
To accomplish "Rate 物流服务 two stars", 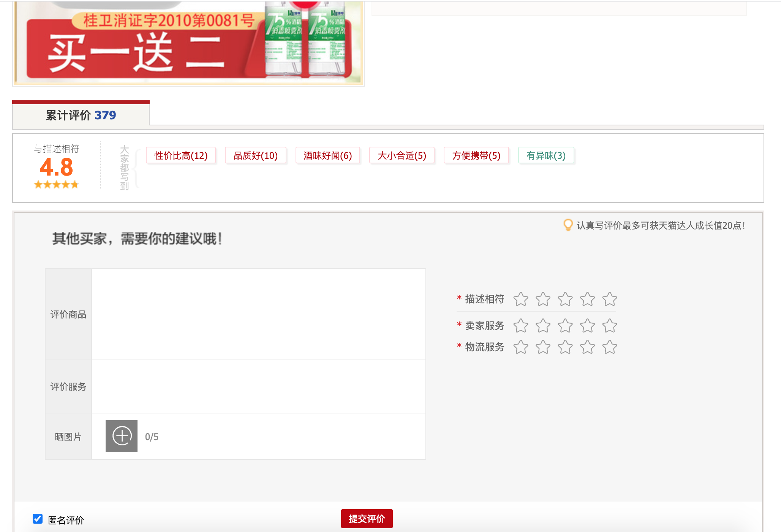I will tap(543, 347).
